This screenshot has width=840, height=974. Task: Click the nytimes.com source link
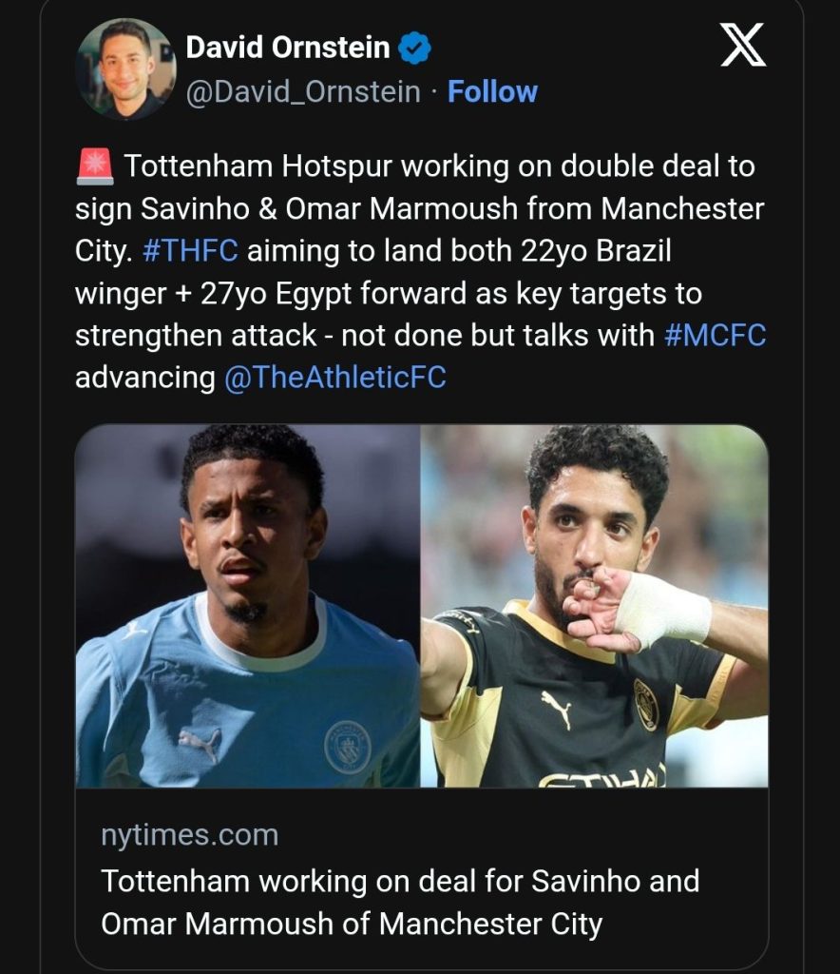190,835
